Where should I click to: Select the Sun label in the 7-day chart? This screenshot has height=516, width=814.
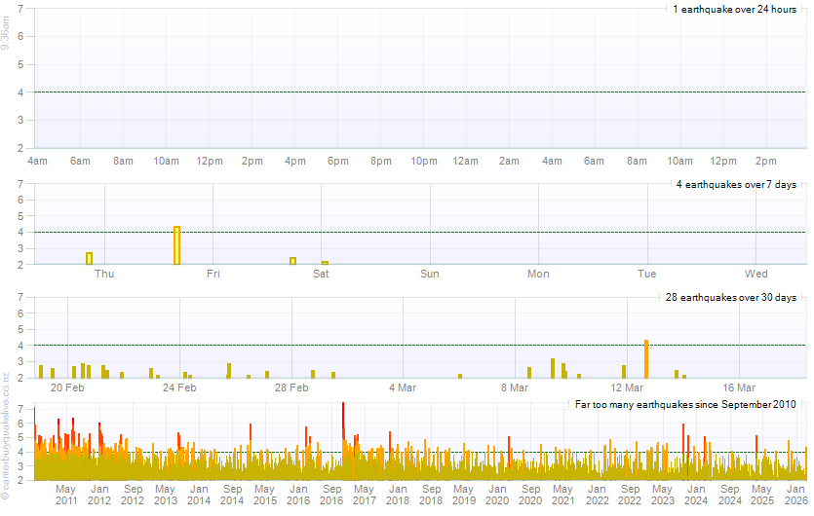click(430, 274)
